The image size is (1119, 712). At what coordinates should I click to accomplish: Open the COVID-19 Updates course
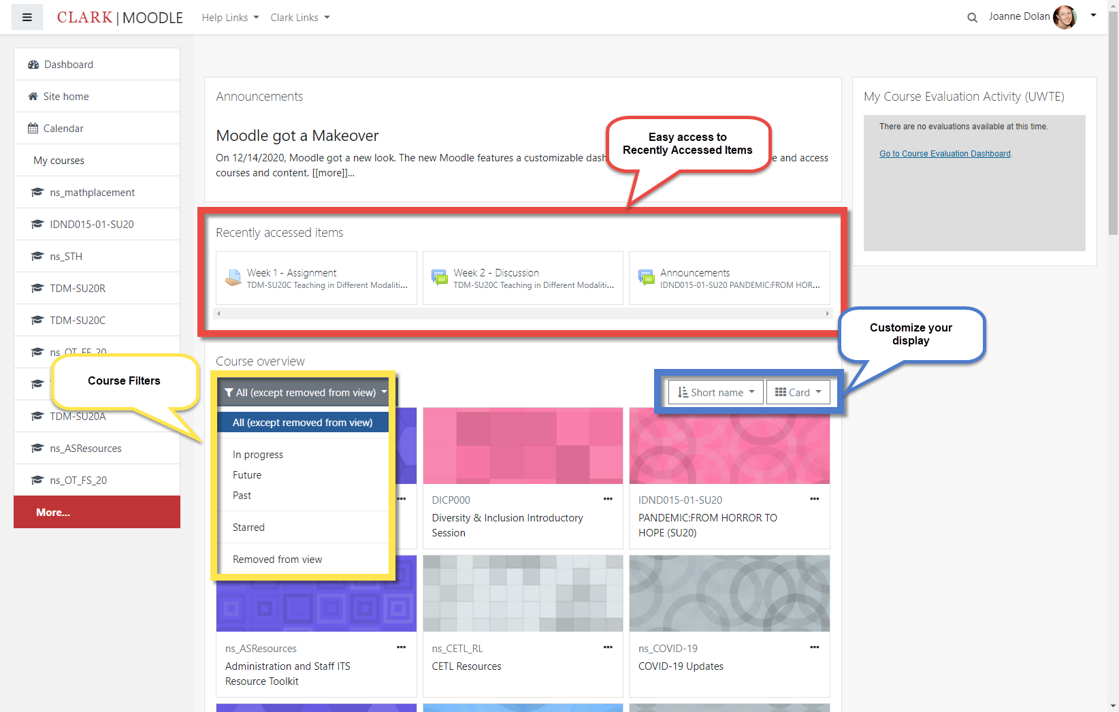click(681, 666)
